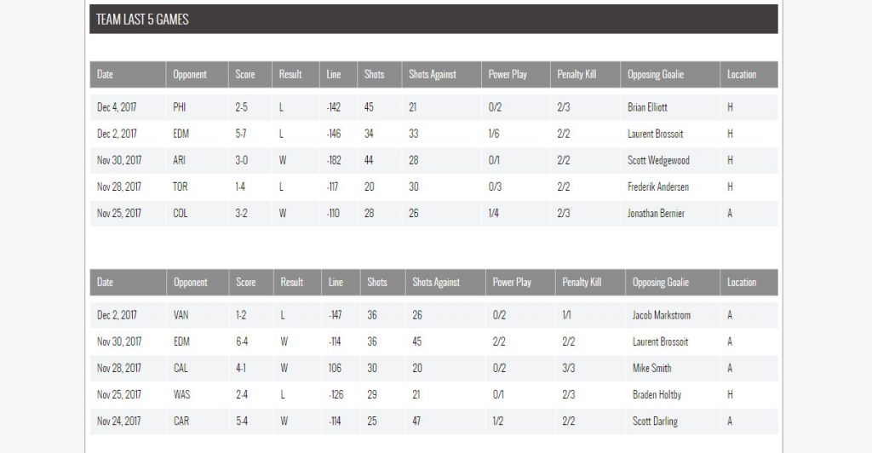Image resolution: width=872 pixels, height=453 pixels.
Task: Click Opposing Goalie header in the top table
Action: click(656, 75)
